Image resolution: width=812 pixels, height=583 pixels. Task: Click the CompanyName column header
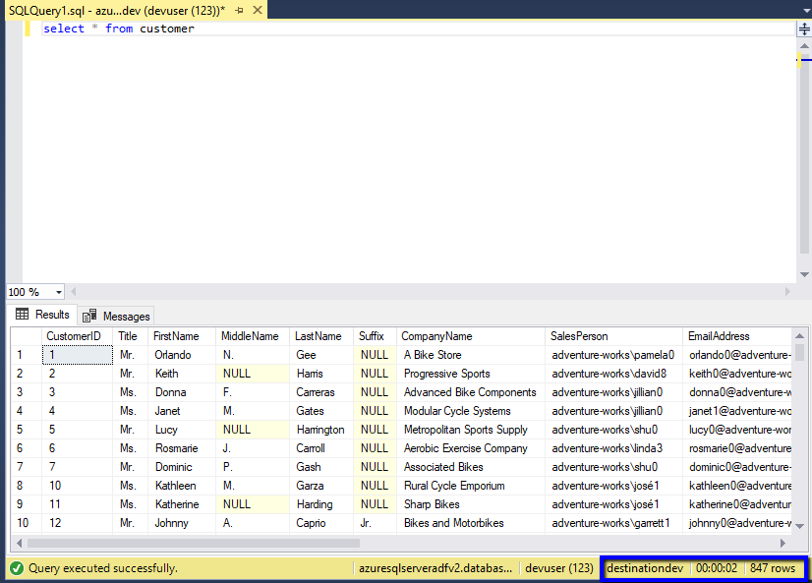pos(436,336)
